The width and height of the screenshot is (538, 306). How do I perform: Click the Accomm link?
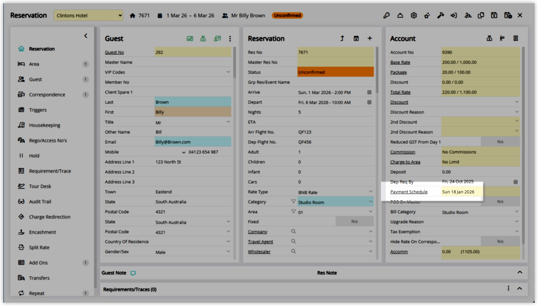pyautogui.click(x=399, y=252)
